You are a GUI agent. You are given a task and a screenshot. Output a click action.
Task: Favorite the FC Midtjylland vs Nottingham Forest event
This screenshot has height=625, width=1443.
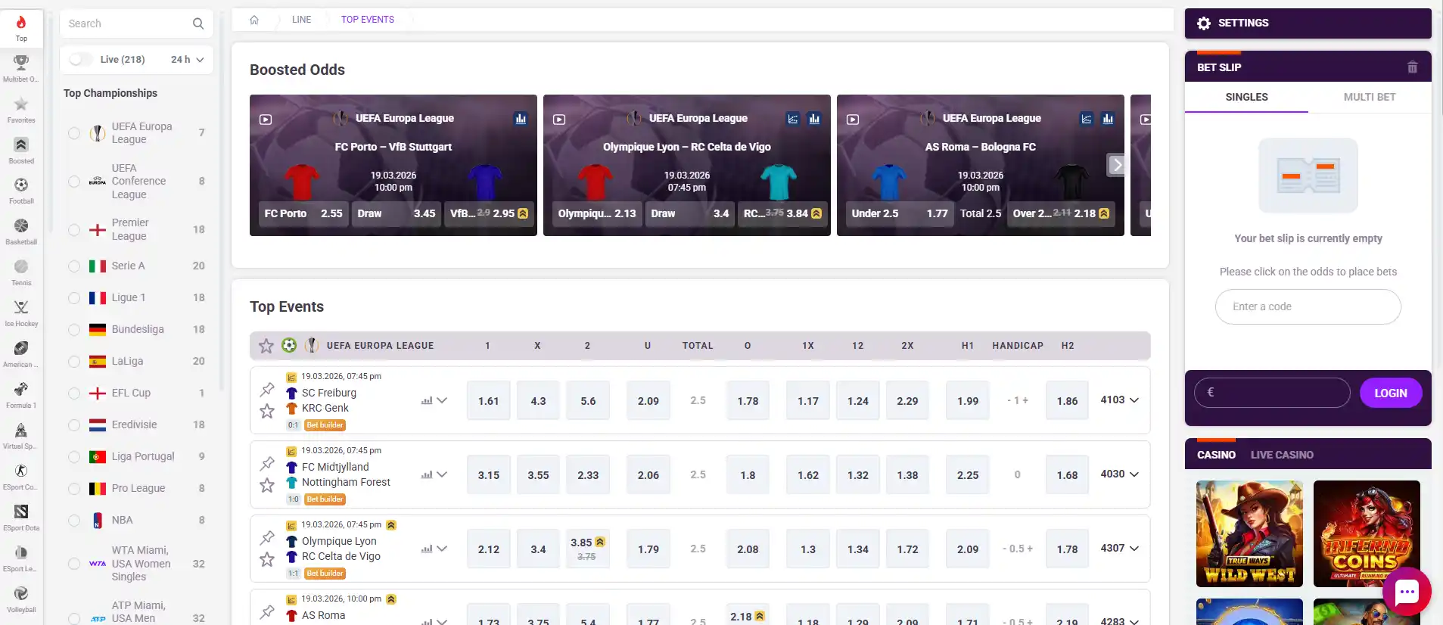click(x=267, y=485)
